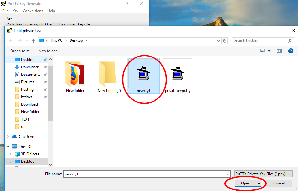Select the New folder (2) folder icon

tap(108, 74)
